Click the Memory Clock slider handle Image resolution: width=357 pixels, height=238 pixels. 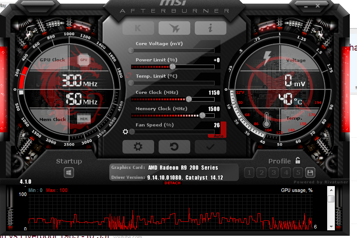click(202, 116)
